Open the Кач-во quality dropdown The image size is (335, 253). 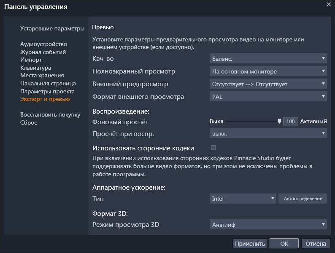(x=268, y=59)
